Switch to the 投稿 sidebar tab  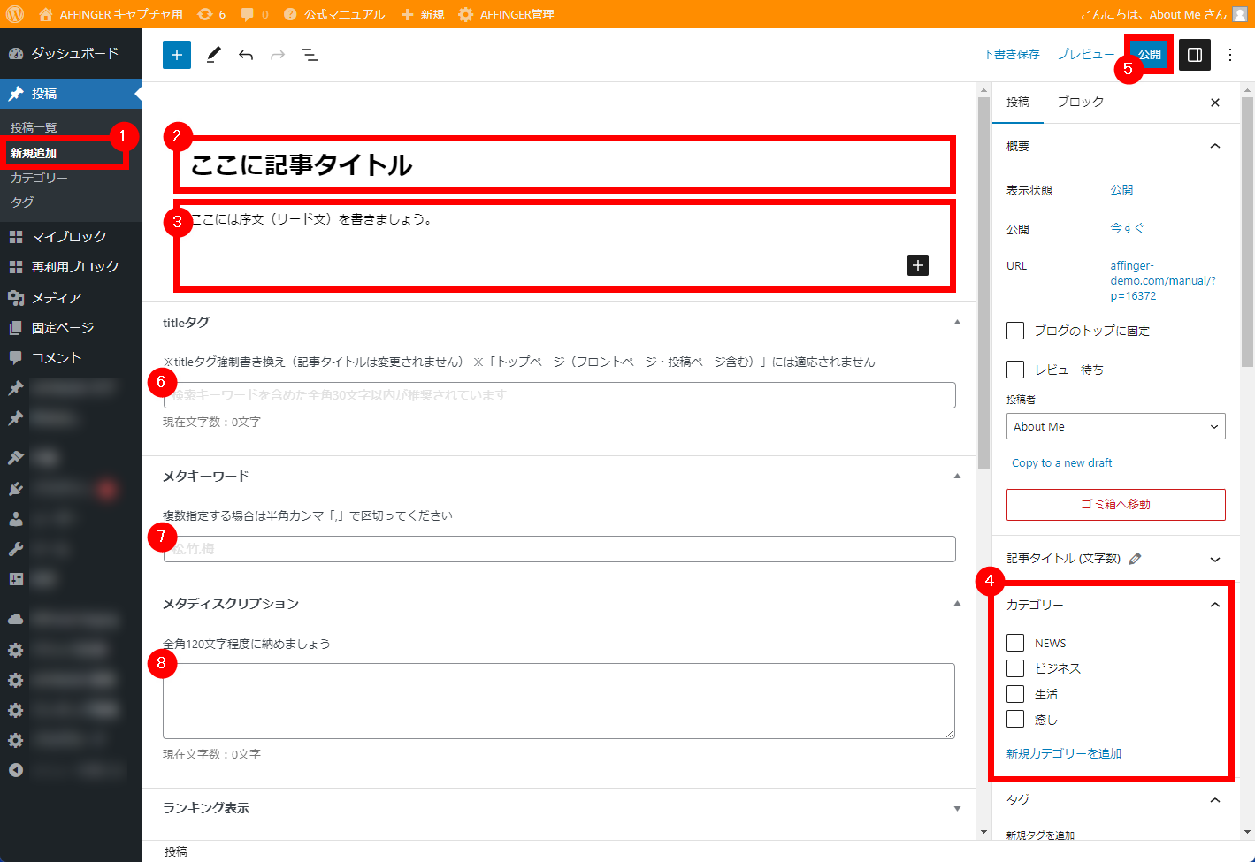(x=1018, y=102)
